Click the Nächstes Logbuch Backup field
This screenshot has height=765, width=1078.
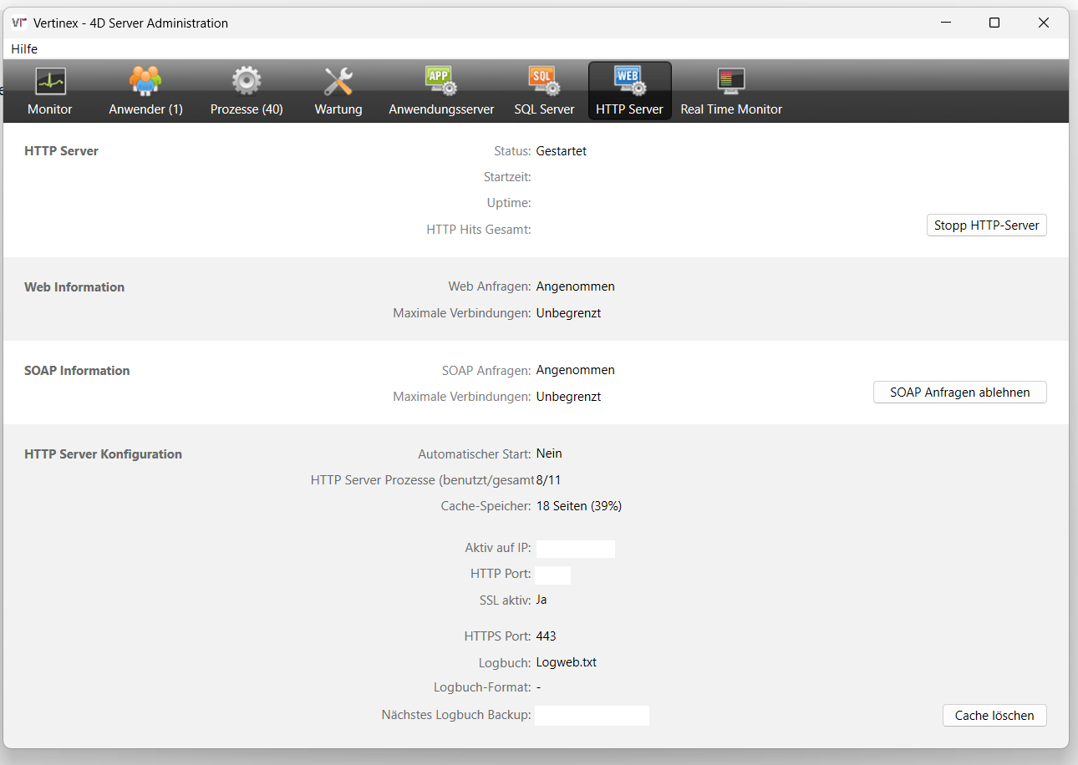pyautogui.click(x=592, y=716)
